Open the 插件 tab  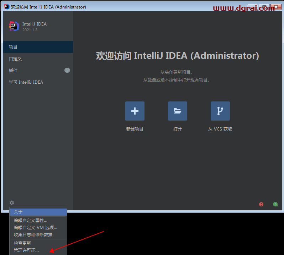pos(38,70)
